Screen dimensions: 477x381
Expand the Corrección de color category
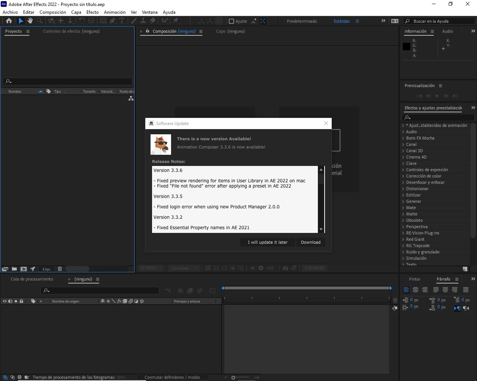click(x=403, y=176)
